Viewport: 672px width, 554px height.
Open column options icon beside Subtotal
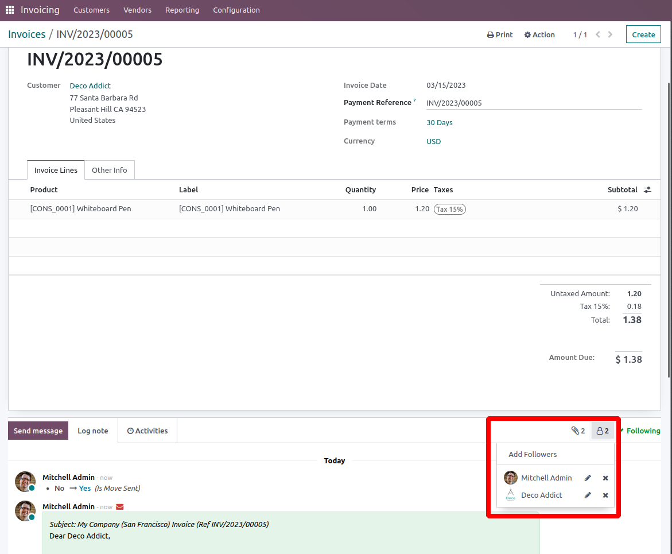click(x=647, y=189)
